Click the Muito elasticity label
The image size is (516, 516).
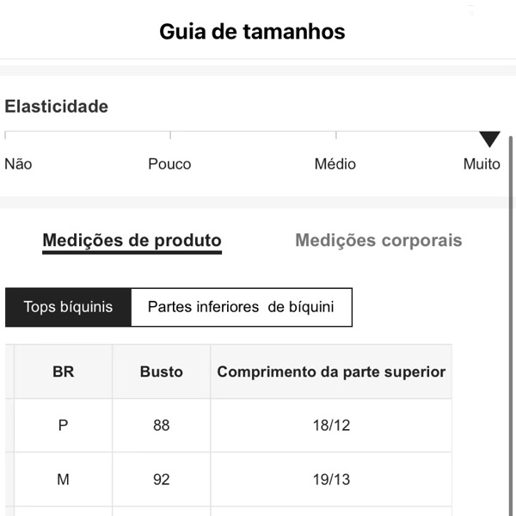point(481,164)
